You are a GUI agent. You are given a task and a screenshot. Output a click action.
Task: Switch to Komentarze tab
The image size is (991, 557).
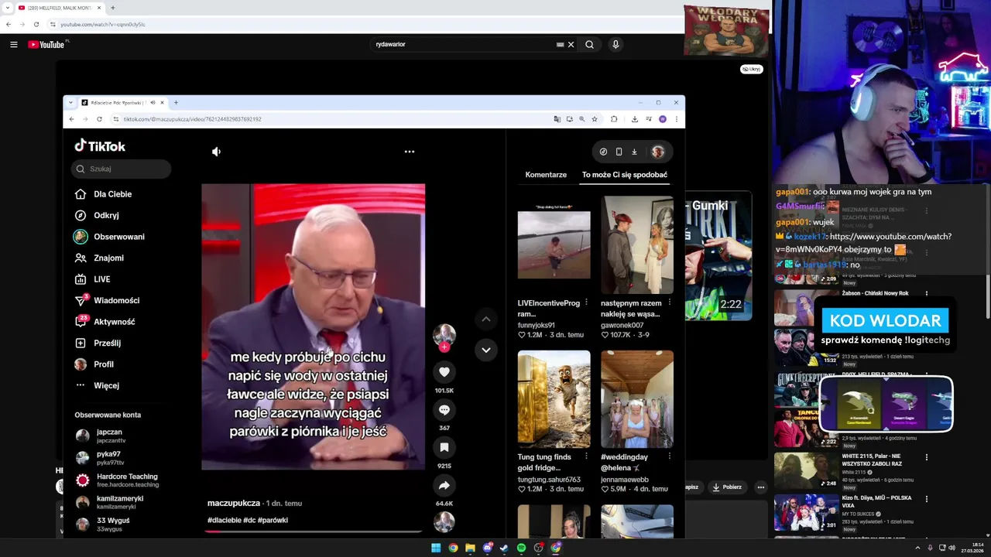pyautogui.click(x=546, y=175)
